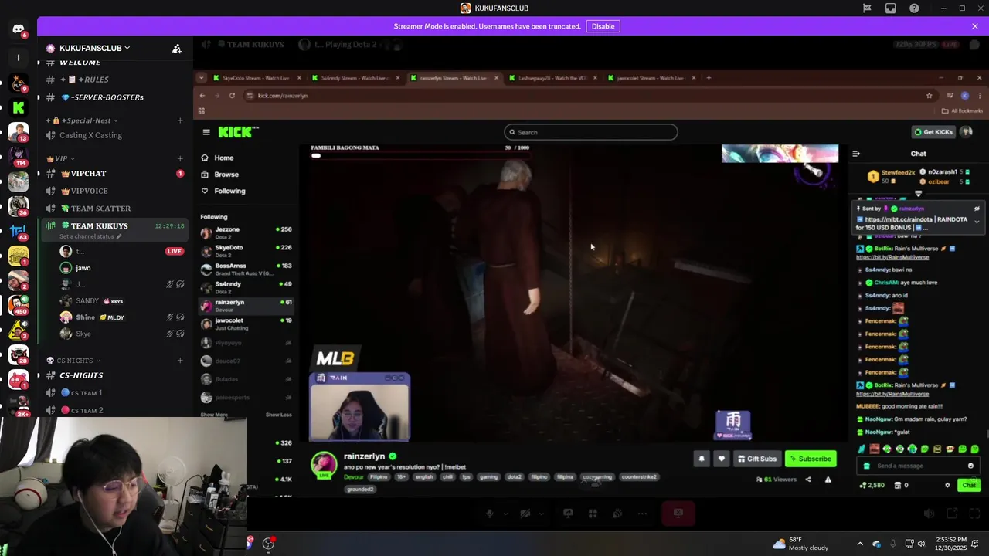
Task: Click the notification bell under the stream
Action: tap(702, 459)
